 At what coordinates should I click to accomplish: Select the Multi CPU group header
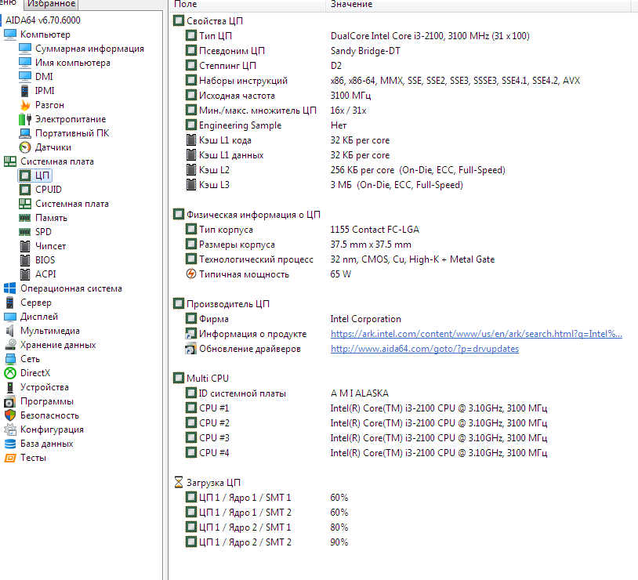pyautogui.click(x=201, y=378)
